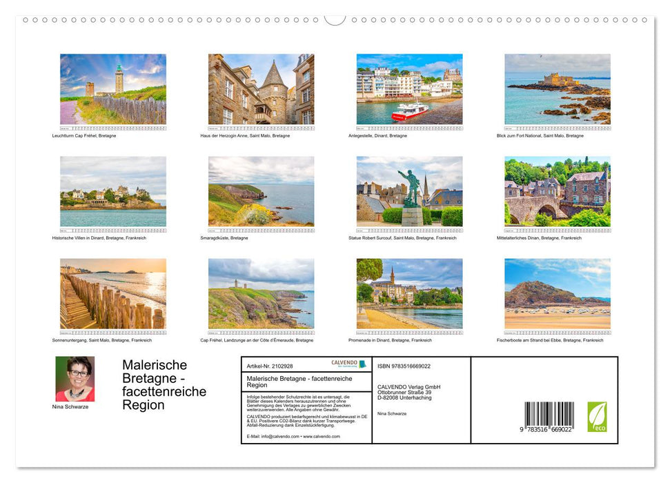Select the Anlegestelle Dinard photo

408,90
